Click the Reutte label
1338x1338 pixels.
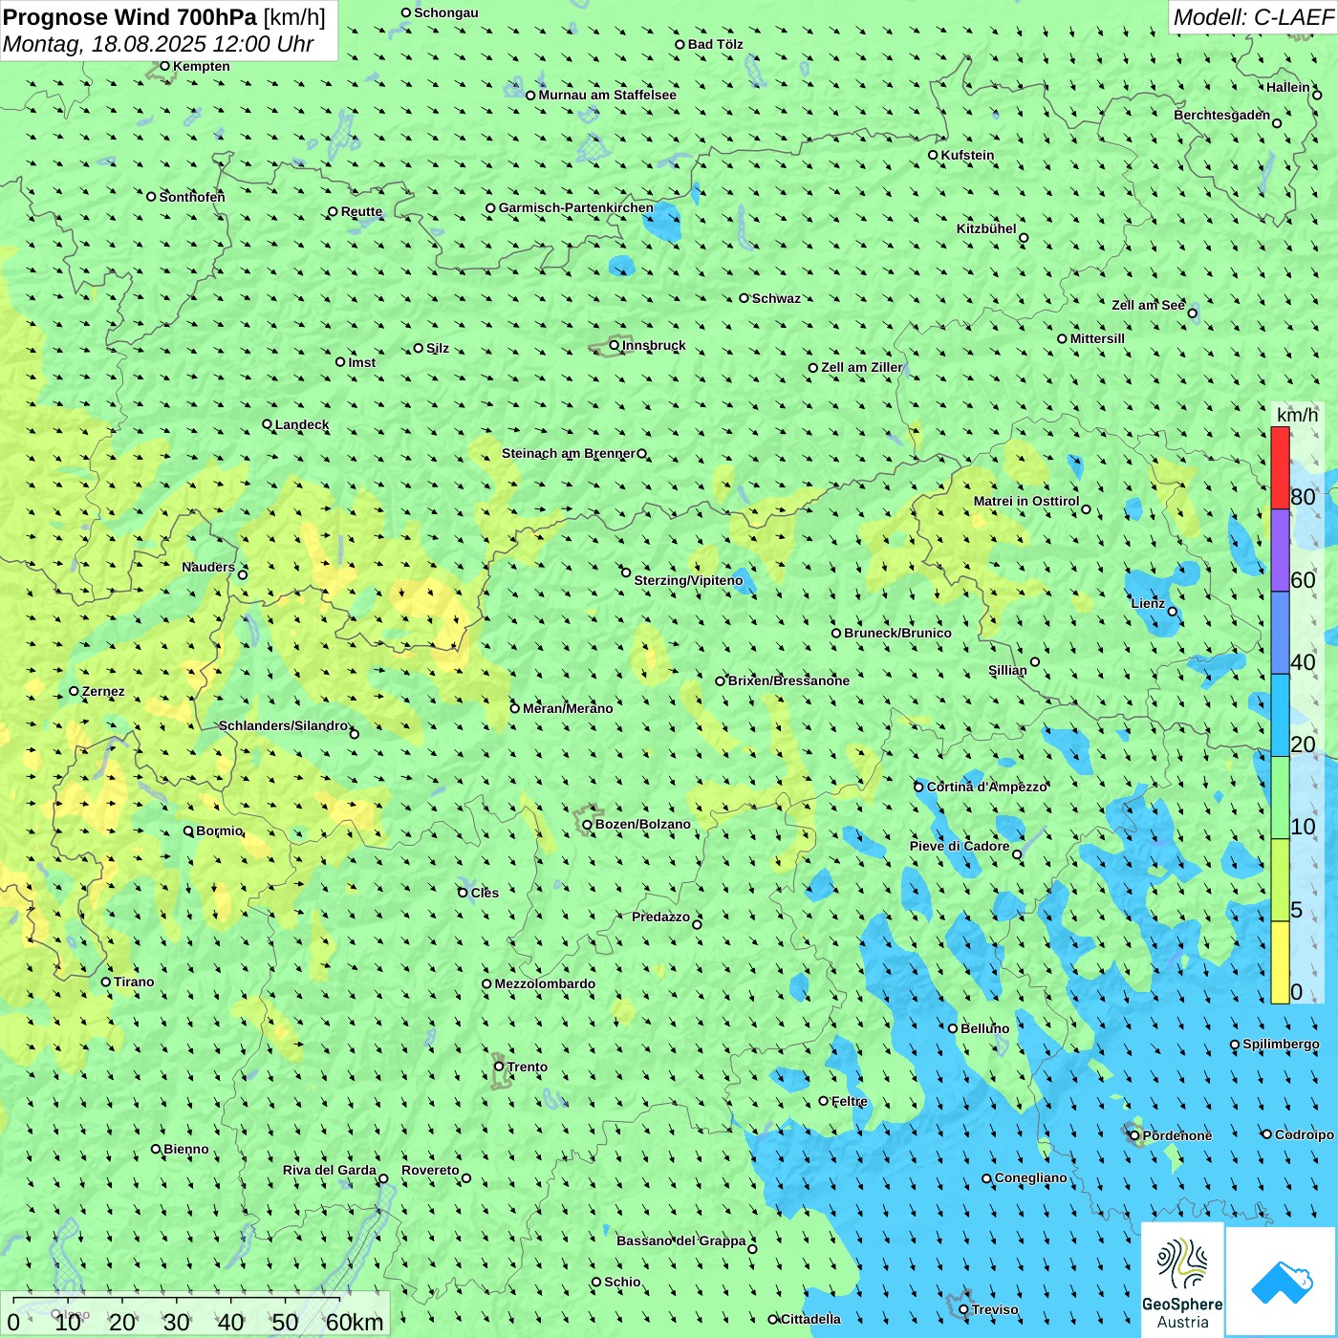pyautogui.click(x=361, y=211)
